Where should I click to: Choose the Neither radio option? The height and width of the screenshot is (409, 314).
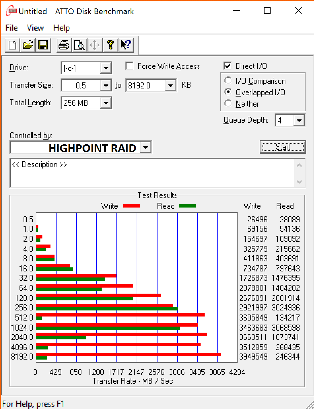click(228, 104)
